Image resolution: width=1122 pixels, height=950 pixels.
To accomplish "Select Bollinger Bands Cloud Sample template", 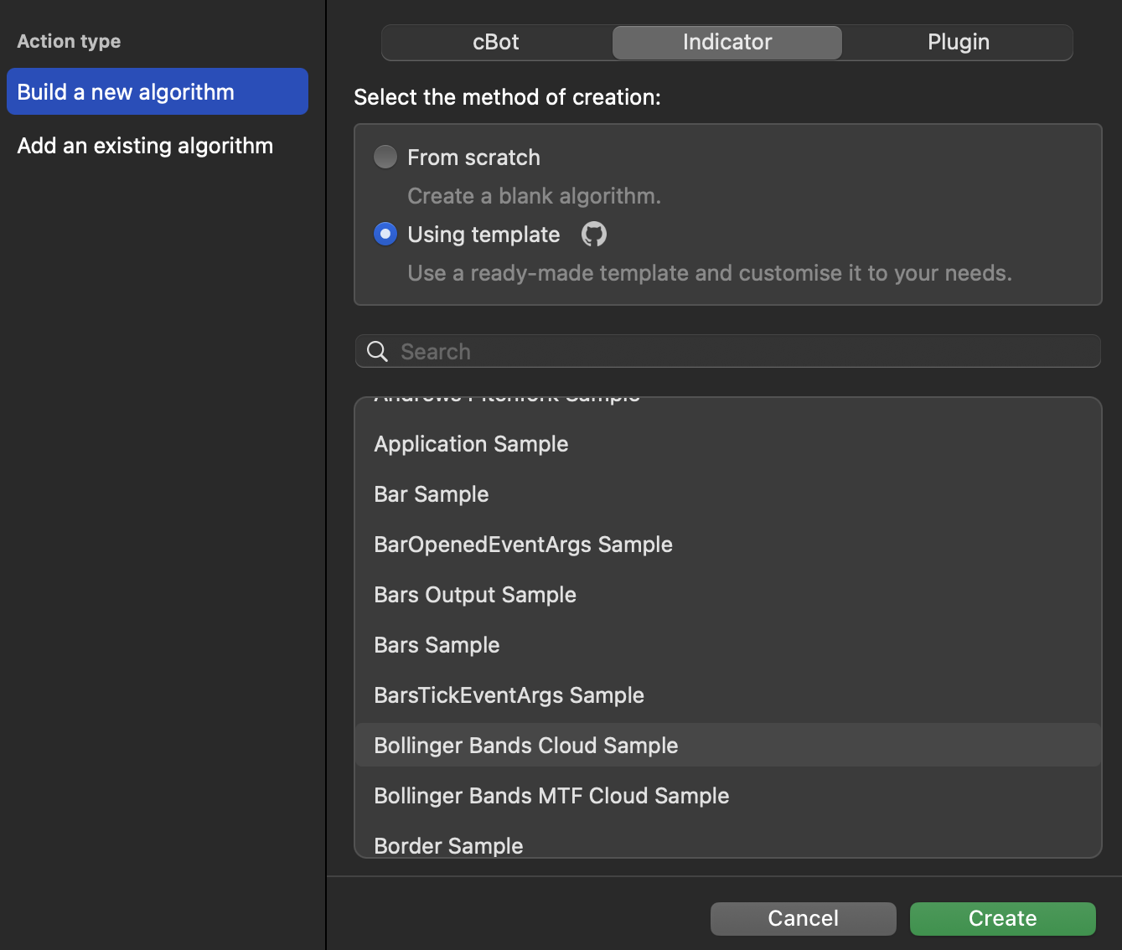I will point(525,746).
